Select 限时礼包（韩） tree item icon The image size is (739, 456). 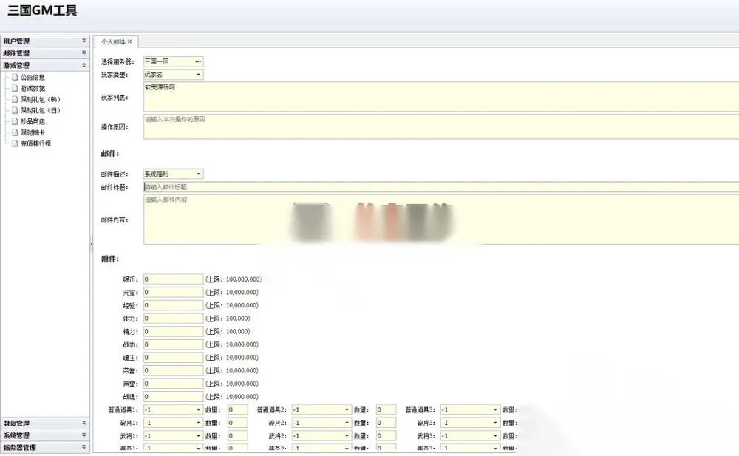click(15, 99)
